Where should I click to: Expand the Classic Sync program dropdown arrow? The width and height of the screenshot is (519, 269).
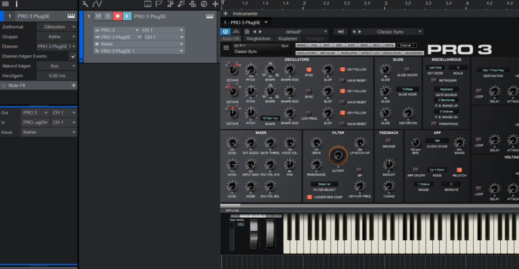point(419,32)
